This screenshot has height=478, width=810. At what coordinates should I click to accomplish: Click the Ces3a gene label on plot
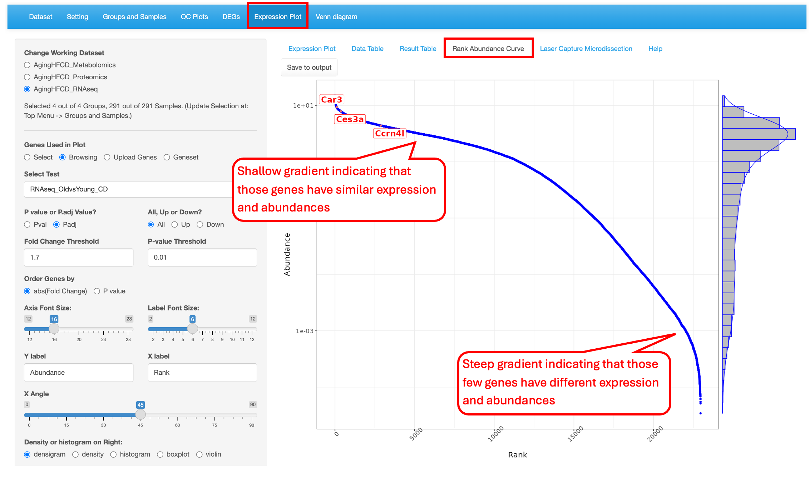click(350, 119)
